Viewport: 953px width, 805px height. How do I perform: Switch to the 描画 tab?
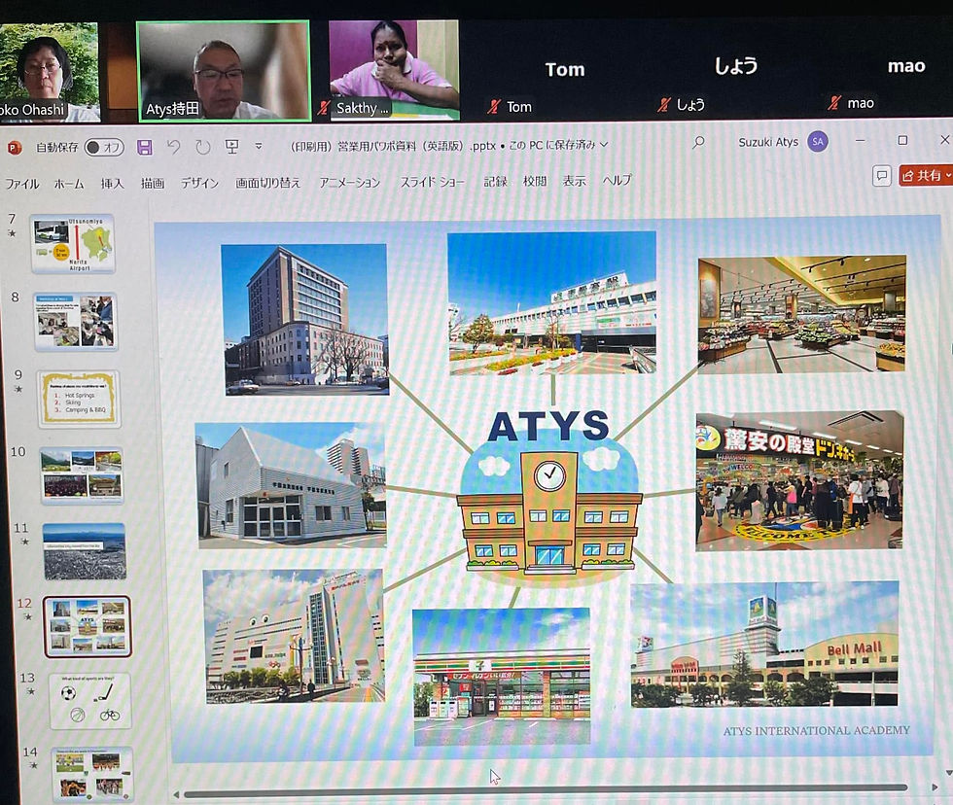tap(152, 183)
